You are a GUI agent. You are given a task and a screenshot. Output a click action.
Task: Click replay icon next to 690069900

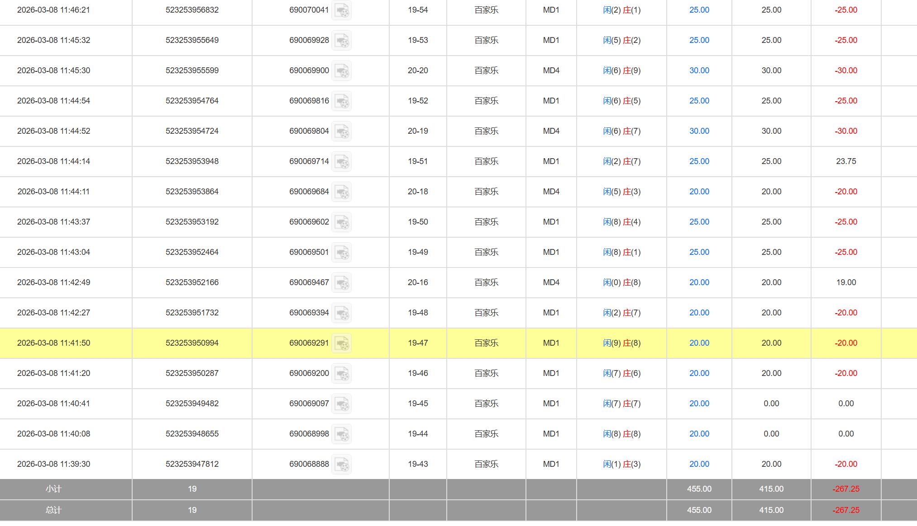[342, 71]
